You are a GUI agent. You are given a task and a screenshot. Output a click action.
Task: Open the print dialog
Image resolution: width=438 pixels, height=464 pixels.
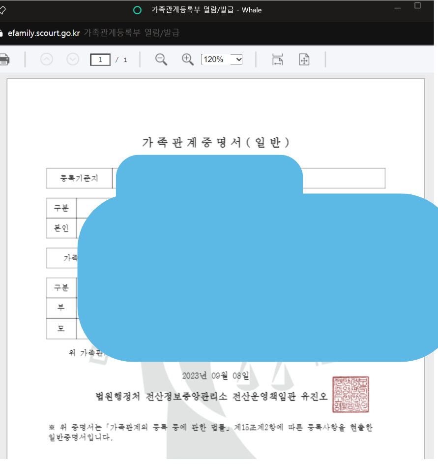[x=5, y=59]
